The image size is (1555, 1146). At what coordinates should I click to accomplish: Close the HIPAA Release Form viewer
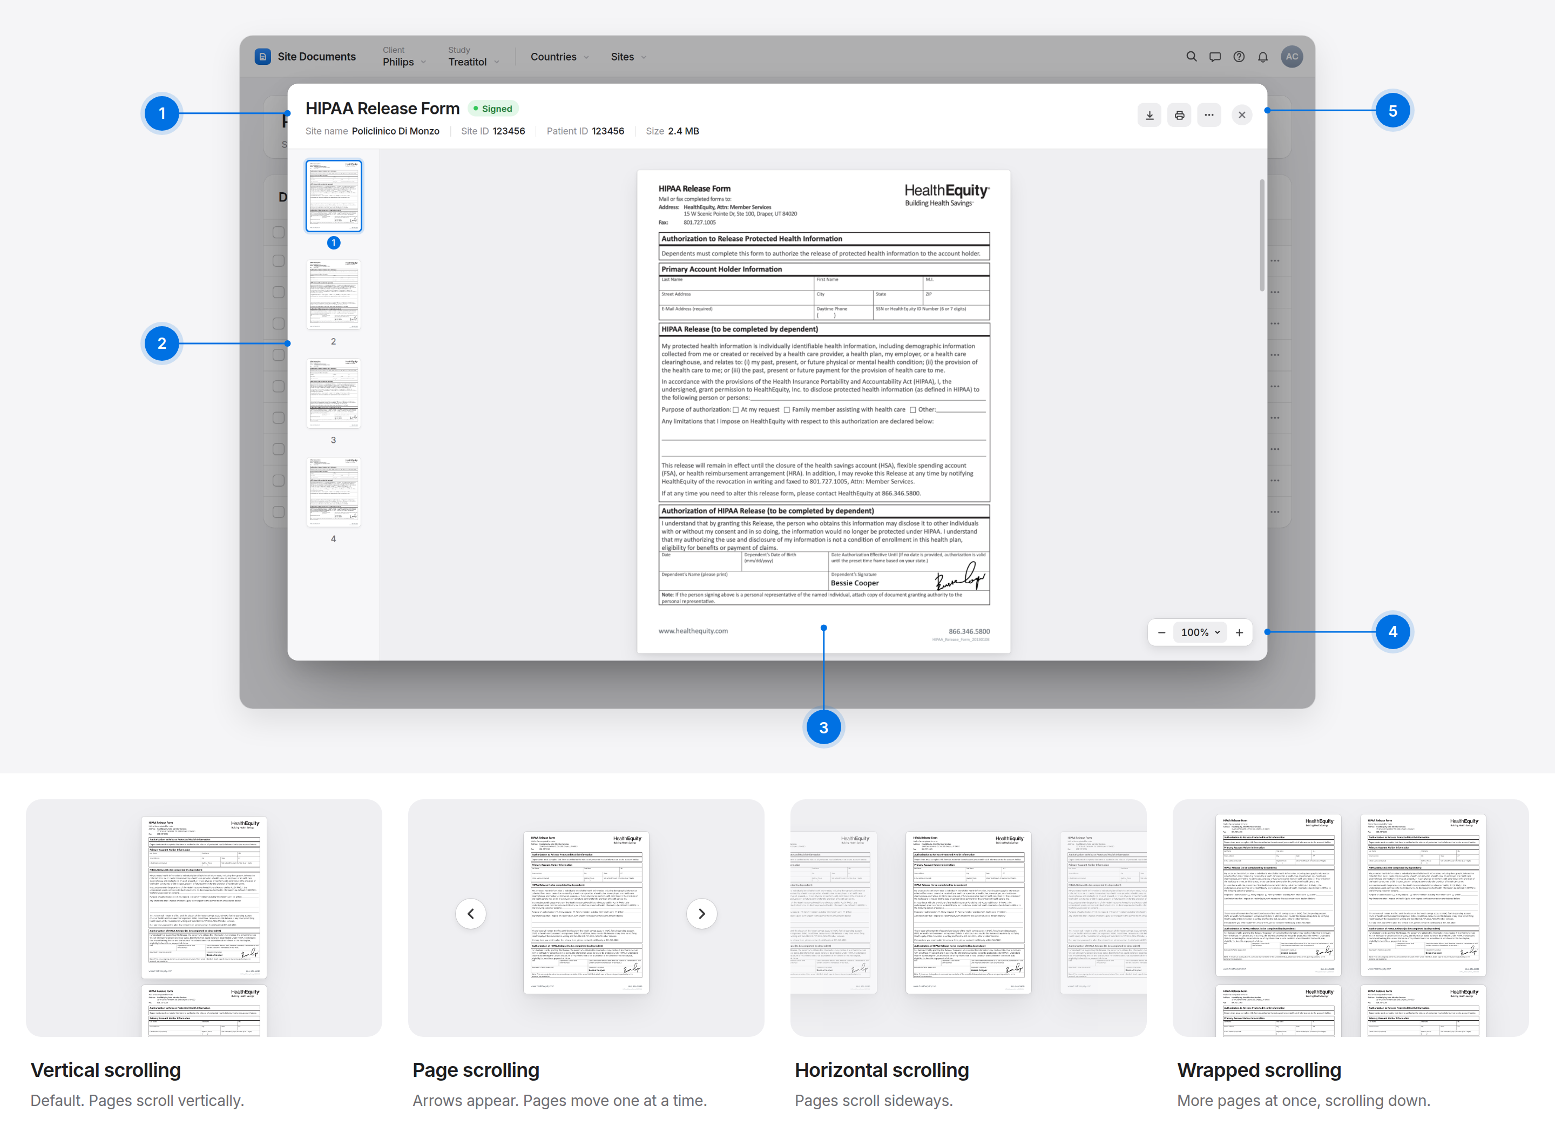point(1241,115)
